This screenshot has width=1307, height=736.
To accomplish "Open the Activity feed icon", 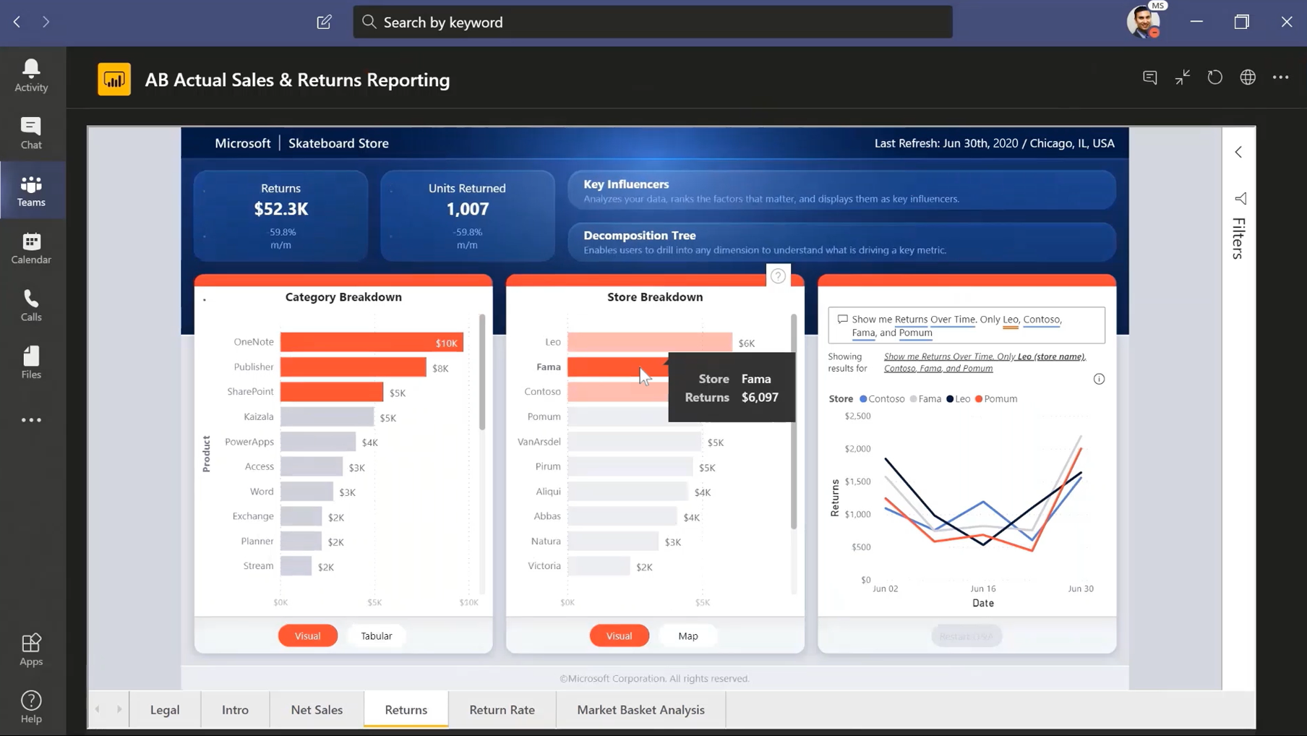I will [x=31, y=75].
